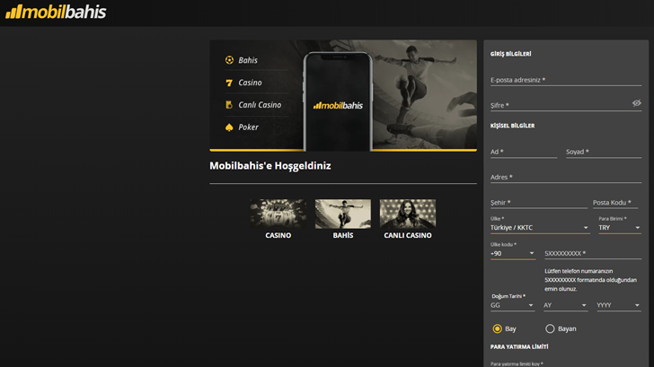Screen dimensions: 654x367
Task: Open the Para Birimi TRY dropdown
Action: tap(619, 228)
